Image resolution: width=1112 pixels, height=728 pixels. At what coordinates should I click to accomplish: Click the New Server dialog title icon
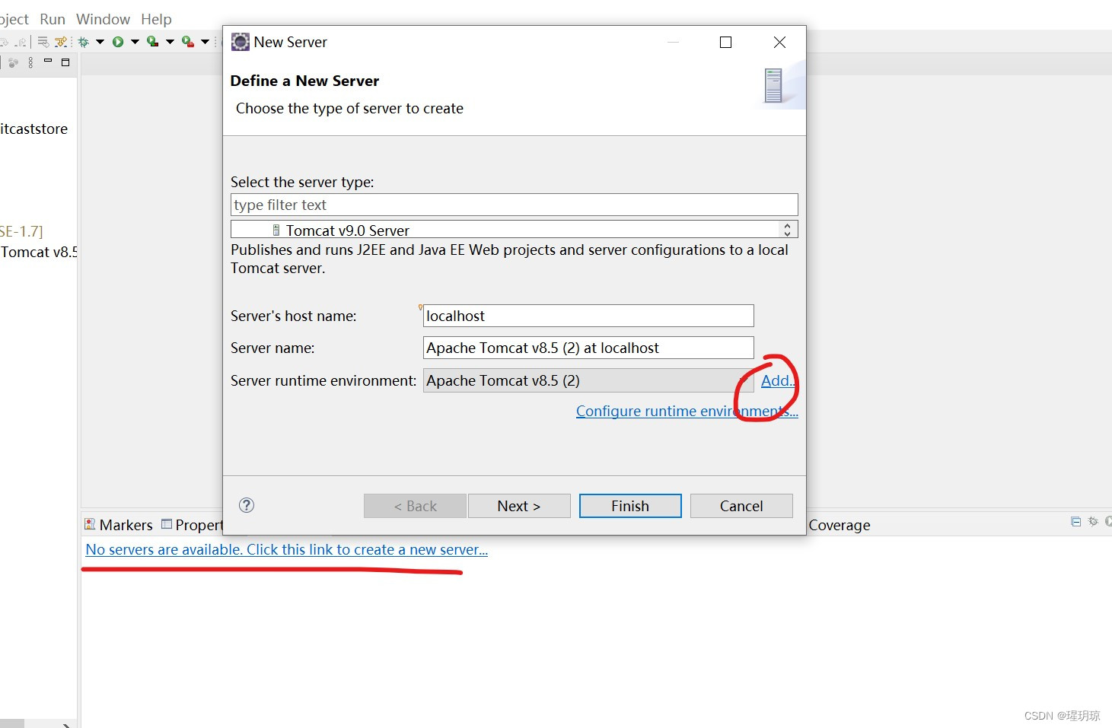[x=241, y=42]
